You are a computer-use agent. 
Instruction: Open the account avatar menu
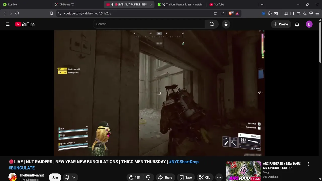click(309, 24)
